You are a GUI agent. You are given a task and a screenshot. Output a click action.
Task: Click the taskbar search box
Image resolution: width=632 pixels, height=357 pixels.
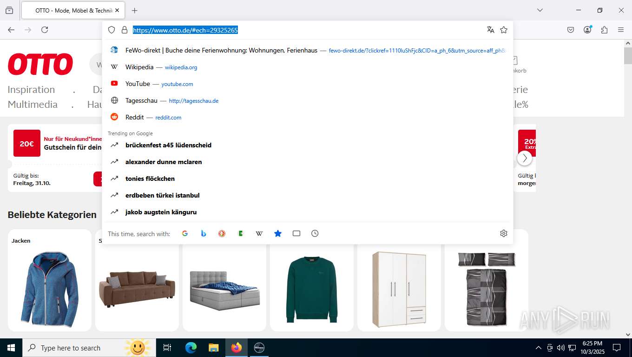coord(90,348)
